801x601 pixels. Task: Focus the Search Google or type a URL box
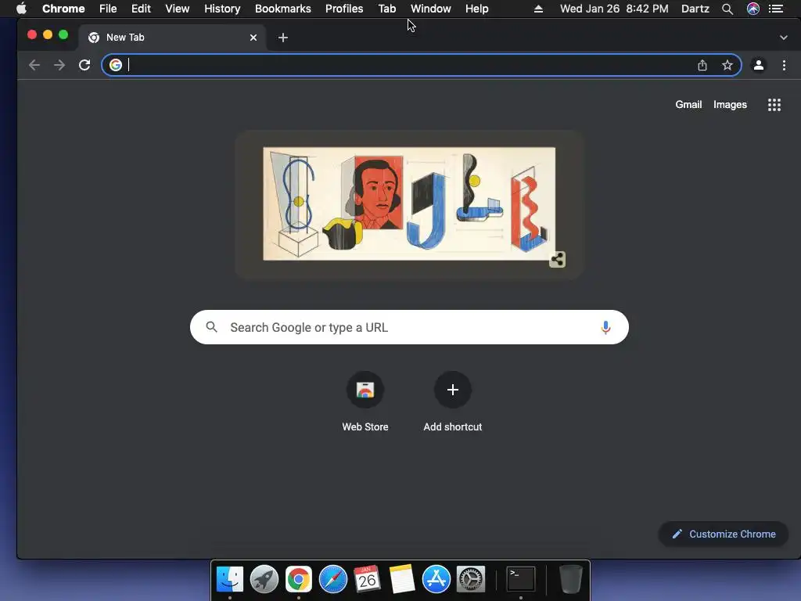(x=409, y=327)
